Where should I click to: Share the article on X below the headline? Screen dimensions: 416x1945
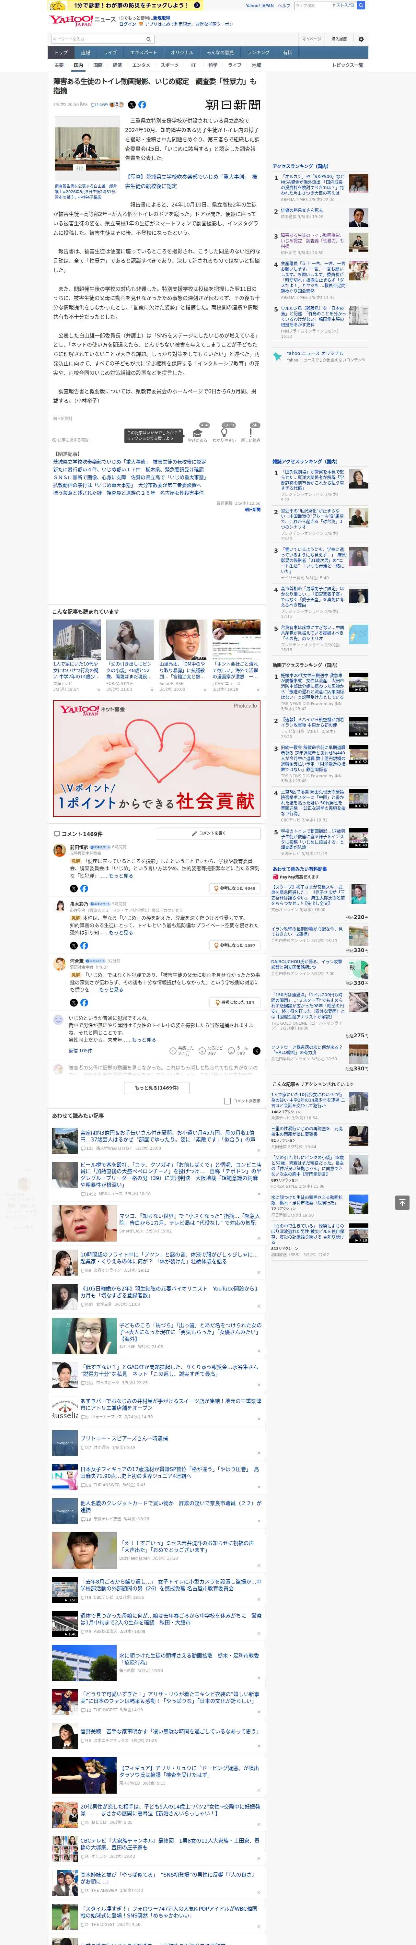[x=132, y=105]
